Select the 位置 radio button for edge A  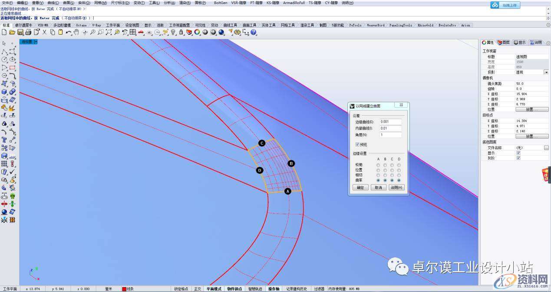click(378, 170)
